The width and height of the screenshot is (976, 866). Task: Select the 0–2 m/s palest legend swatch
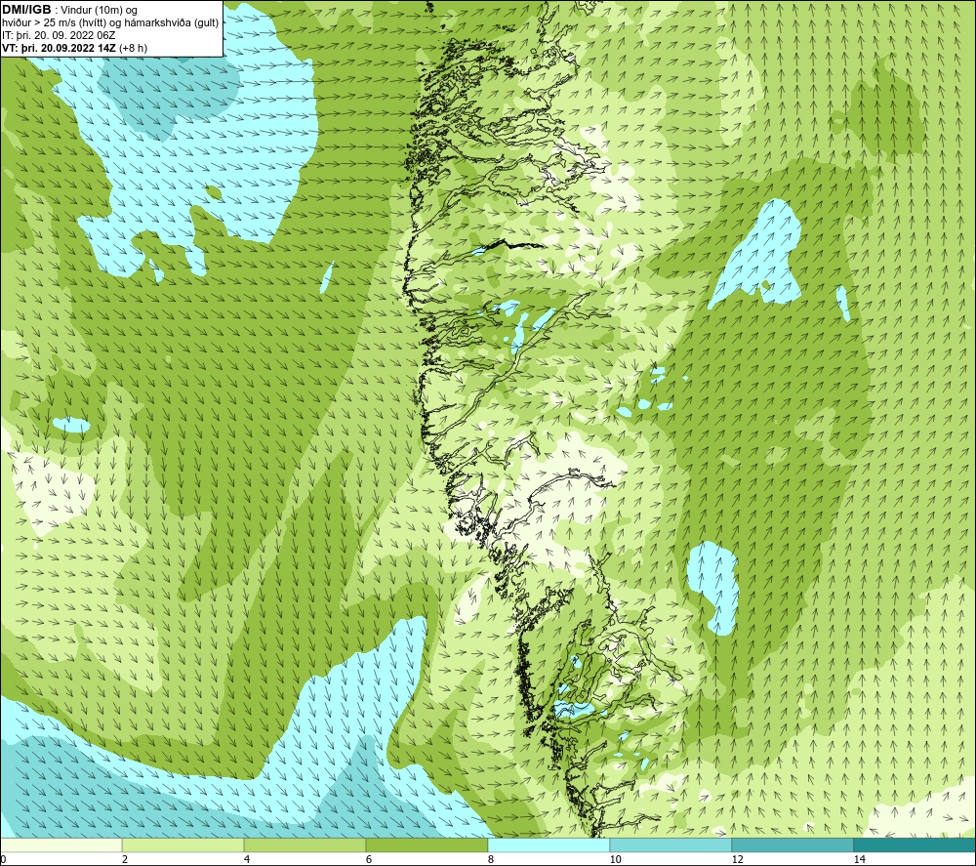61,845
